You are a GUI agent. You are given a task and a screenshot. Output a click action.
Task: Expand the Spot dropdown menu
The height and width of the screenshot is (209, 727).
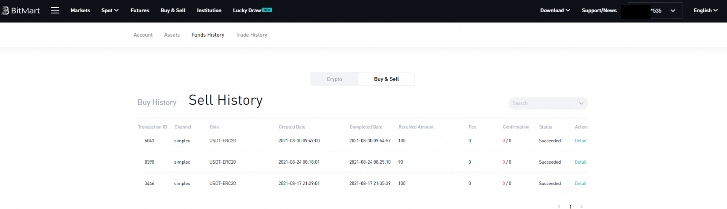tap(110, 10)
